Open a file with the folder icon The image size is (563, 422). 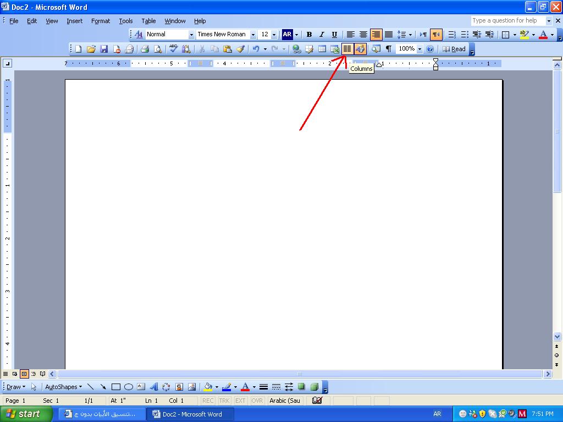[x=91, y=49]
